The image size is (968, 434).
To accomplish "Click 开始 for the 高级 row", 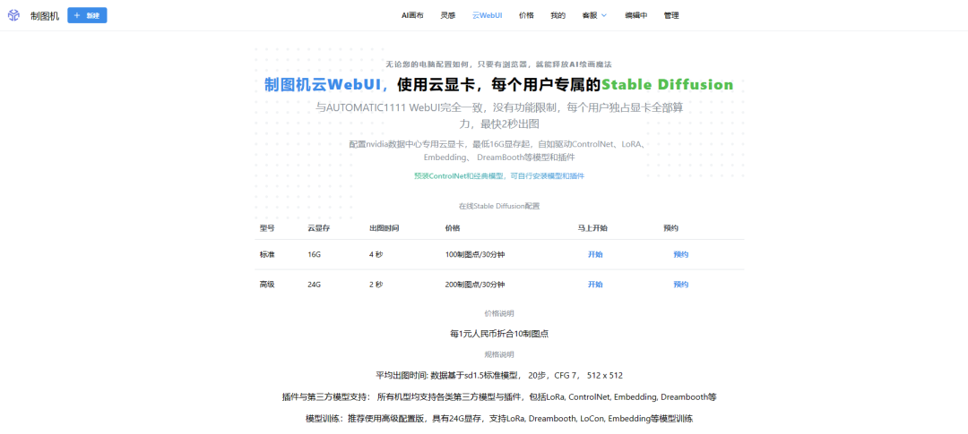I will click(595, 285).
